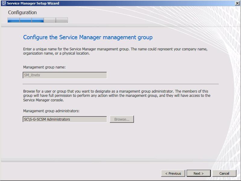Image resolution: width=241 pixels, height=181 pixels.
Task: Click the 'Enter a unique name' description paragraph
Action: point(115,51)
